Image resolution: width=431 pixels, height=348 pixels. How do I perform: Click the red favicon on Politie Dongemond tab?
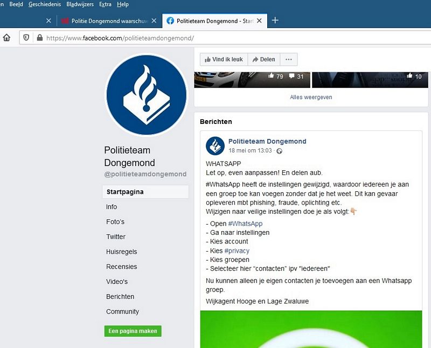click(x=65, y=21)
